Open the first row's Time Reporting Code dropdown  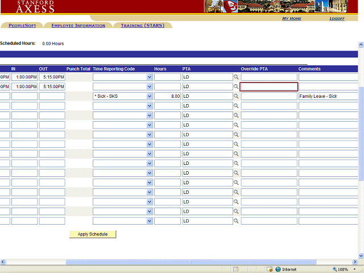tap(150, 77)
